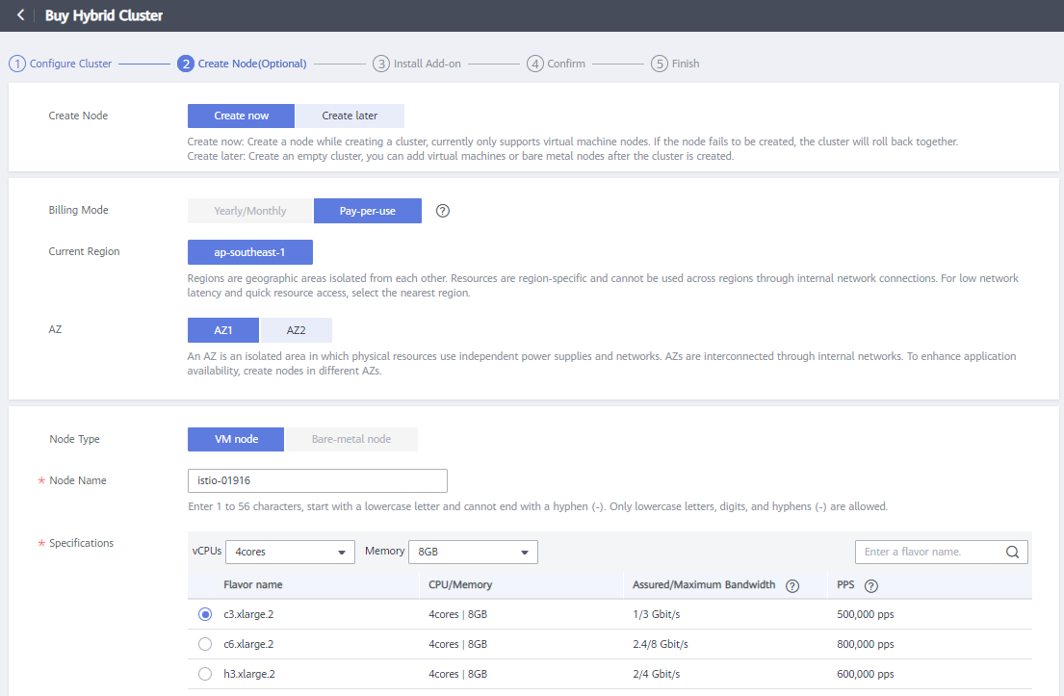The image size is (1064, 696).
Task: Click the step 3 Install Add-on circle icon
Action: (381, 64)
